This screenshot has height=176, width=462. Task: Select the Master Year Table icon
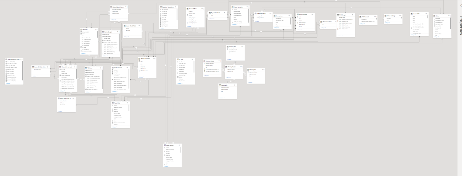point(321,22)
